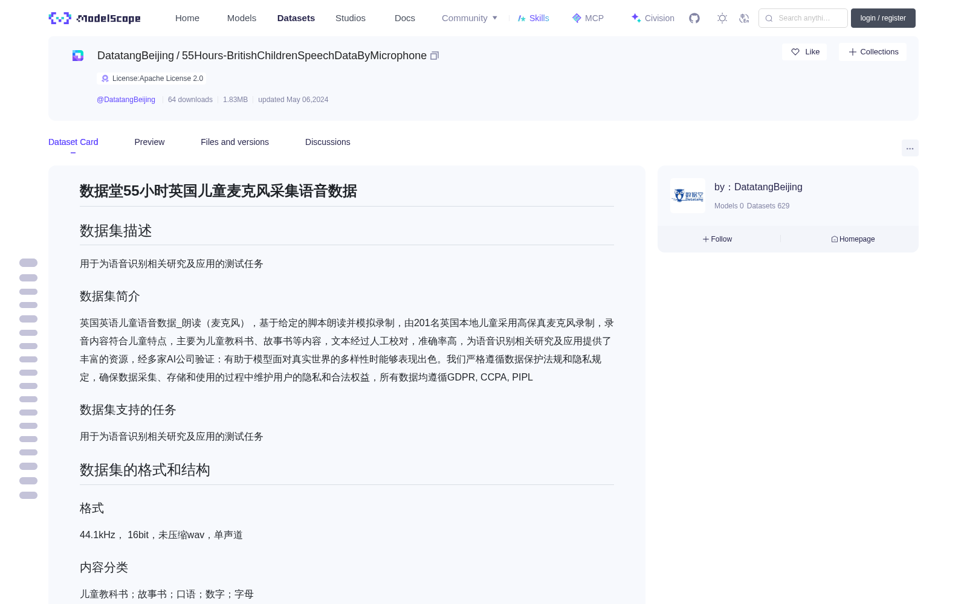This screenshot has width=967, height=604.
Task: Click the heart icon in Like button
Action: point(795,52)
